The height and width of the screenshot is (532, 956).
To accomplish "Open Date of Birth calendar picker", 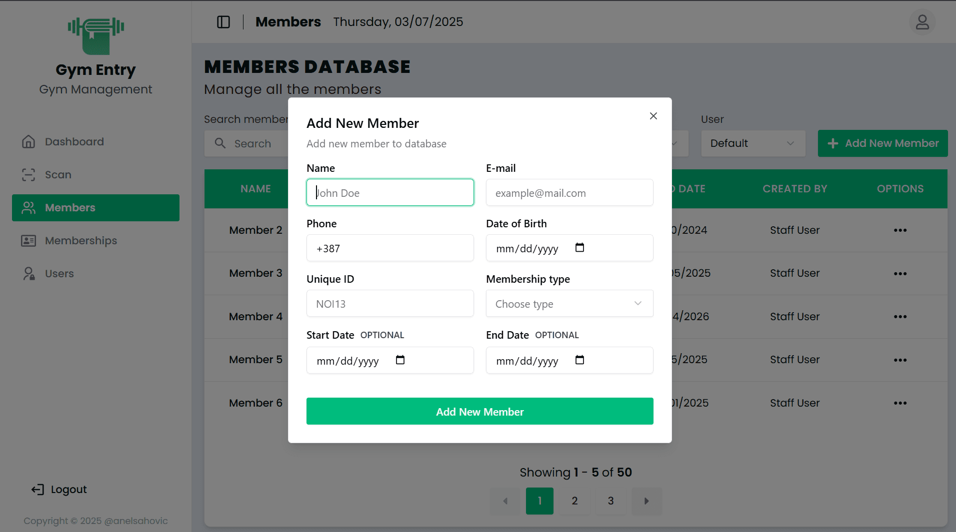I will (579, 248).
